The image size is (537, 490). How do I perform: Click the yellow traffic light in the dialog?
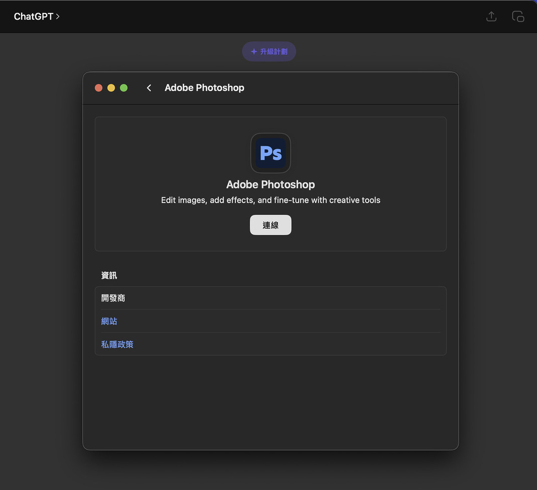[x=111, y=87]
